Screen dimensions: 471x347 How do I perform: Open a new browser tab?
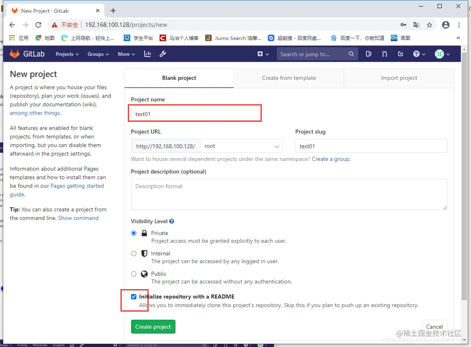coord(113,11)
